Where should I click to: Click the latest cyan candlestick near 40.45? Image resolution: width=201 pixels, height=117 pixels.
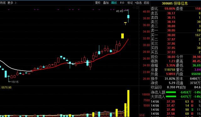click(x=128, y=17)
